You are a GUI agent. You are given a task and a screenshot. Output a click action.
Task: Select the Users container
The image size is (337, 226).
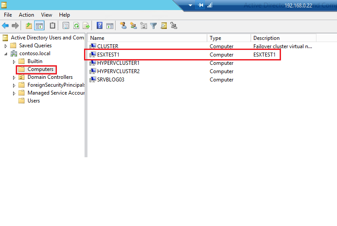coord(34,101)
